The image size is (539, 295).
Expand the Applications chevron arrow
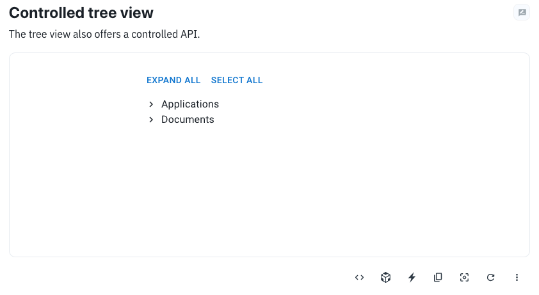(x=151, y=104)
